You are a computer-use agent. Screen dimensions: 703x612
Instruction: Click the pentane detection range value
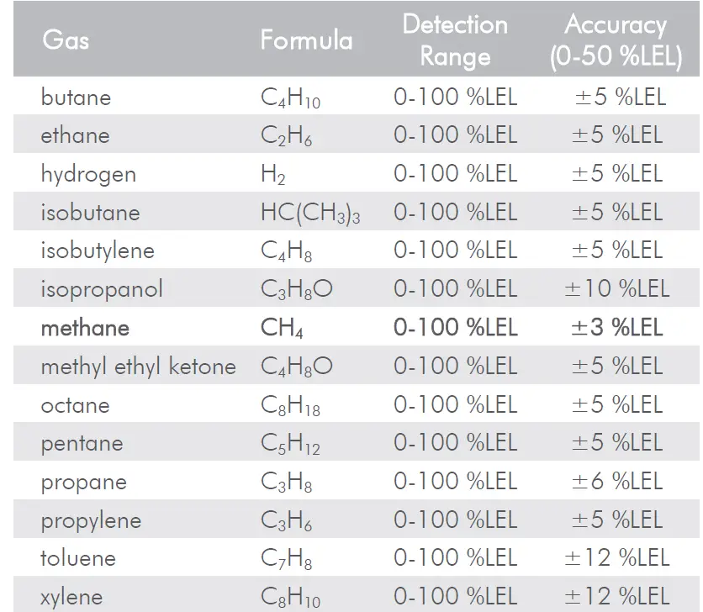(455, 444)
